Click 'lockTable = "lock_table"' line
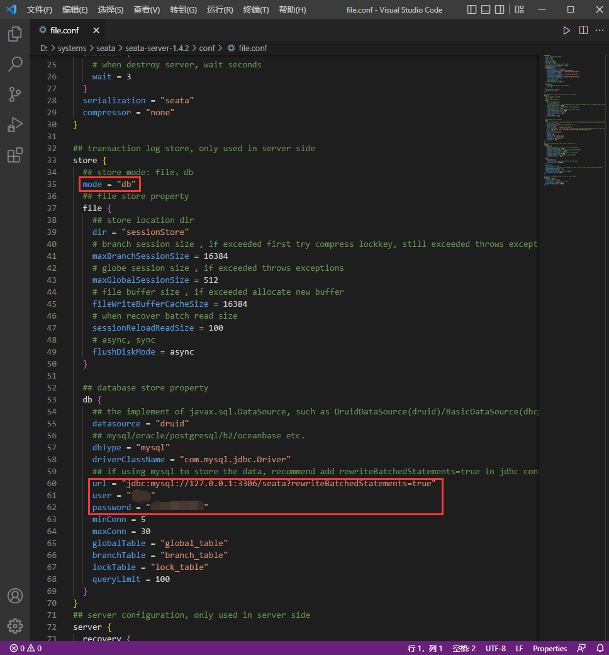609x655 pixels. [150, 567]
